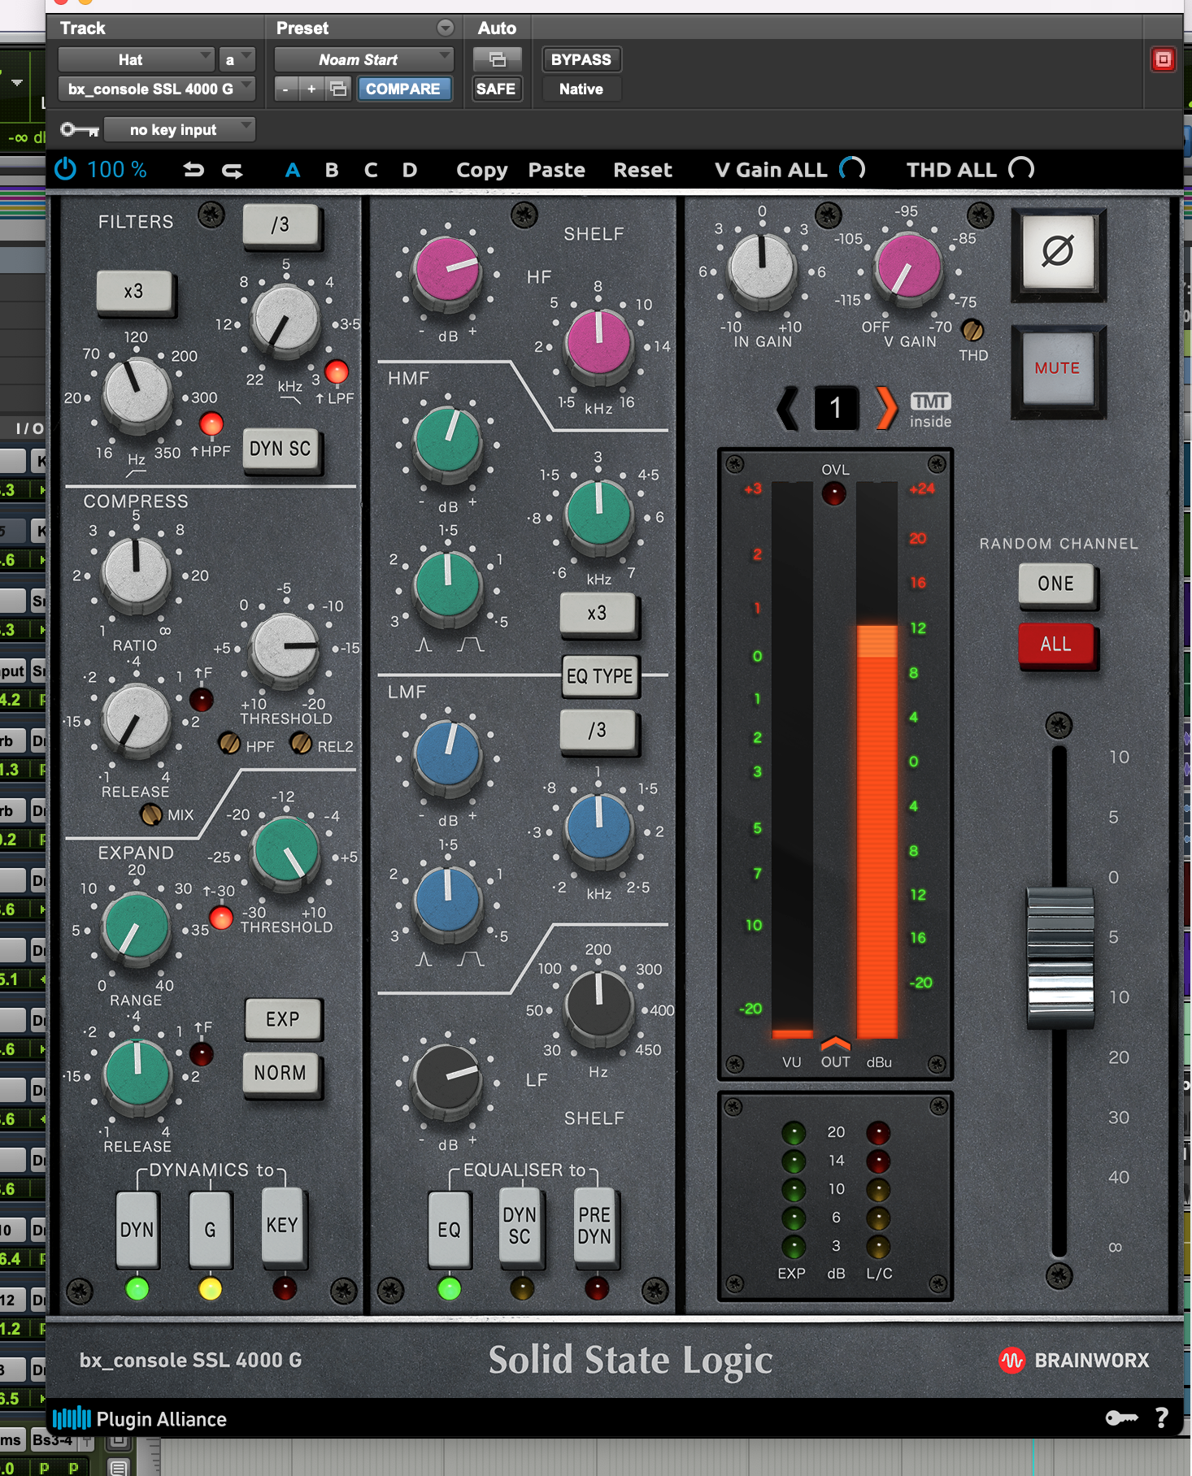This screenshot has width=1192, height=1476.
Task: Select settings slot C
Action: (371, 170)
